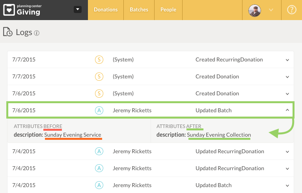Open the Donations tab

coord(106,9)
